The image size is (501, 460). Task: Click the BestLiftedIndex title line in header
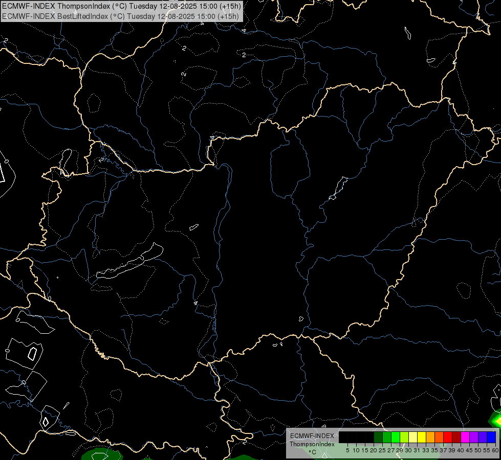tap(120, 16)
